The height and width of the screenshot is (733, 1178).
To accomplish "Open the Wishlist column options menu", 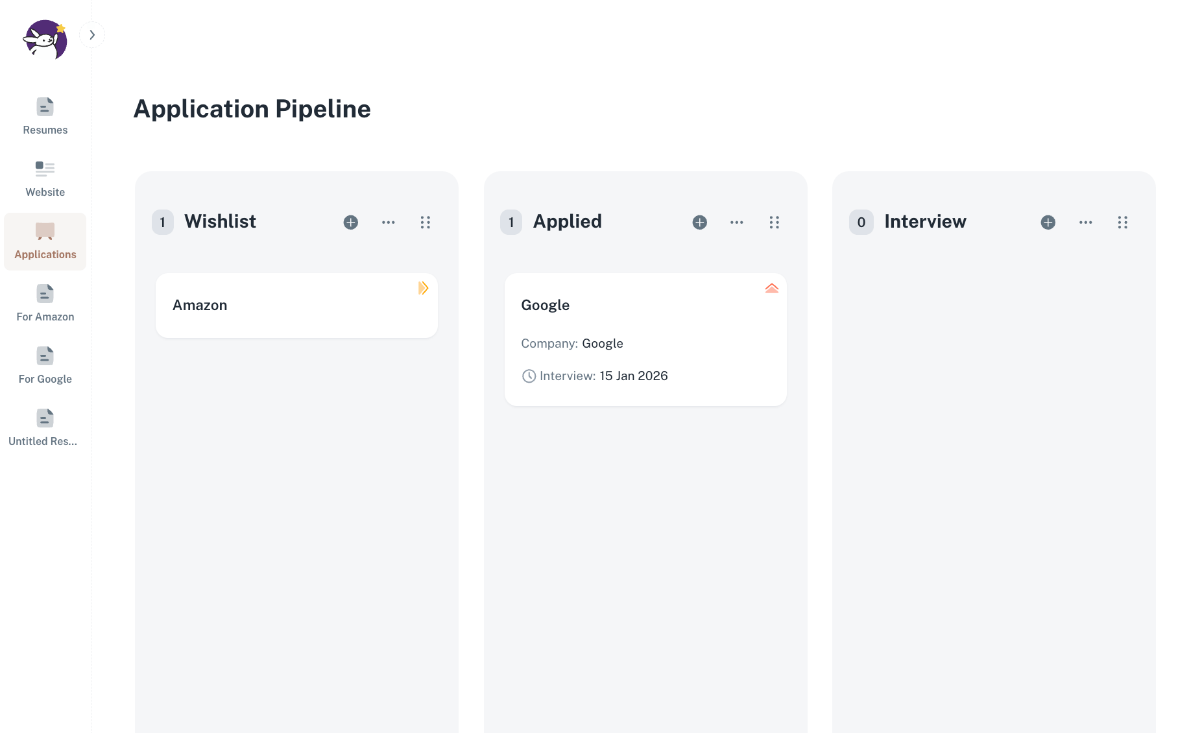I will point(388,222).
